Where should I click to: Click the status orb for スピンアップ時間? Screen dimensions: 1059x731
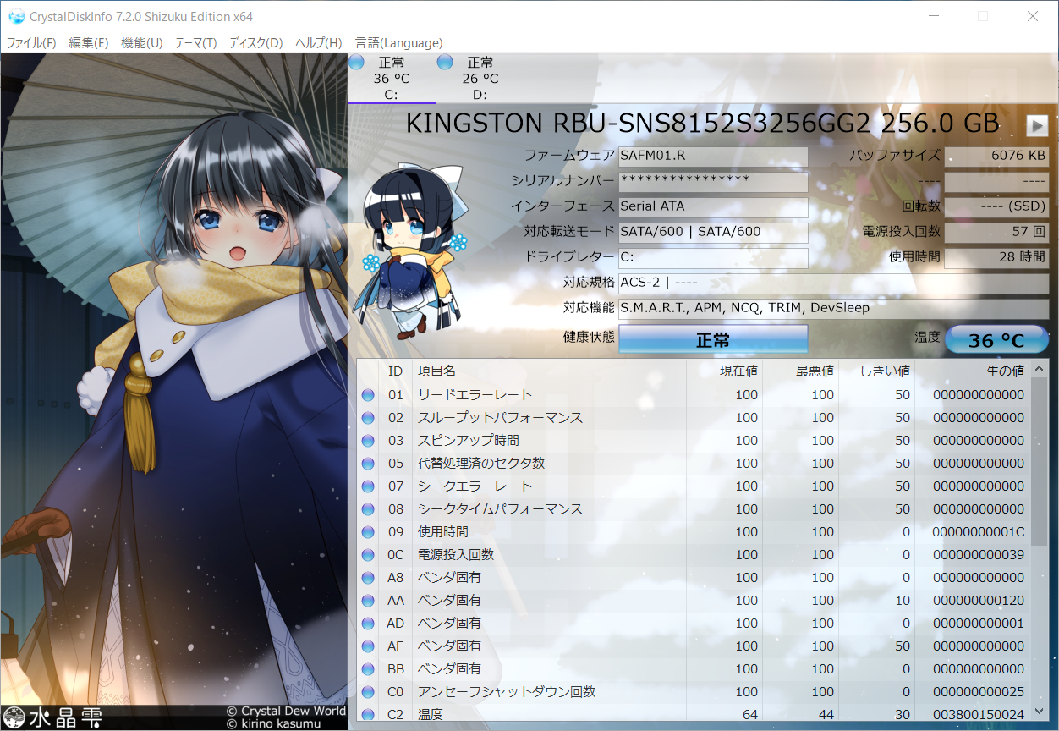click(x=368, y=441)
